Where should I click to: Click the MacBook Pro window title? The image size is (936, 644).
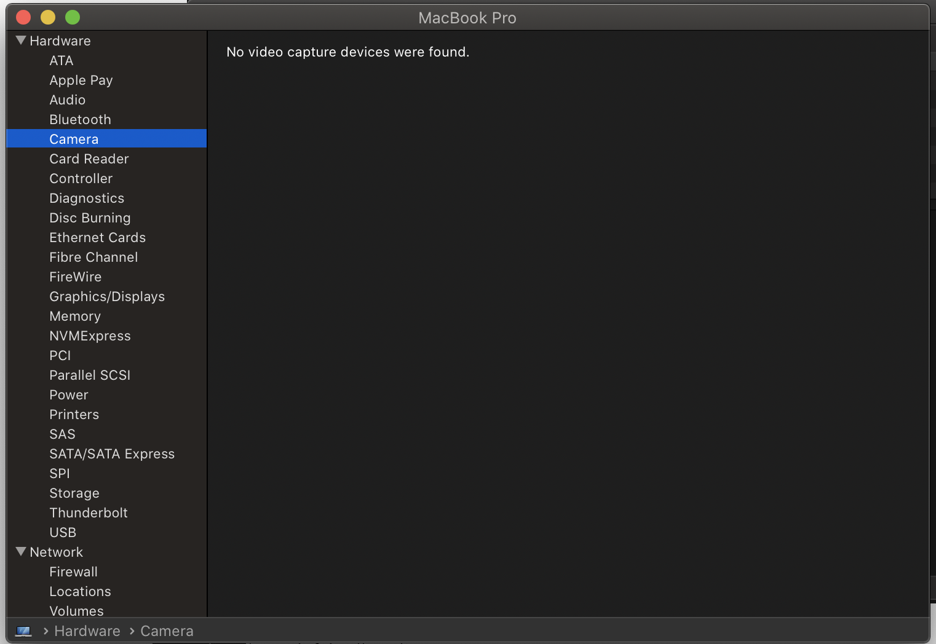(467, 18)
